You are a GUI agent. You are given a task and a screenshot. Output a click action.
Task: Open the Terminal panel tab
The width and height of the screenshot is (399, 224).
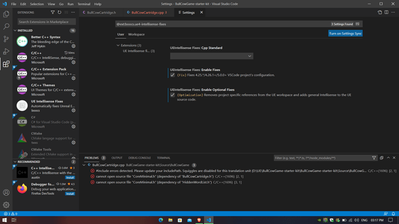click(x=164, y=158)
